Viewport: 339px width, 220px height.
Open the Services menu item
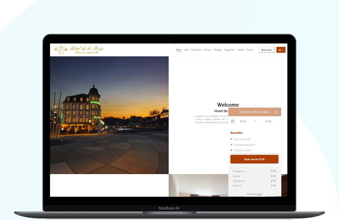click(207, 50)
